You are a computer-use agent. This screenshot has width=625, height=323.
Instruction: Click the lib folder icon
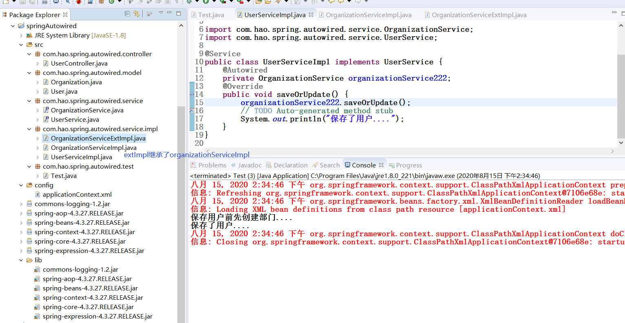[29, 260]
